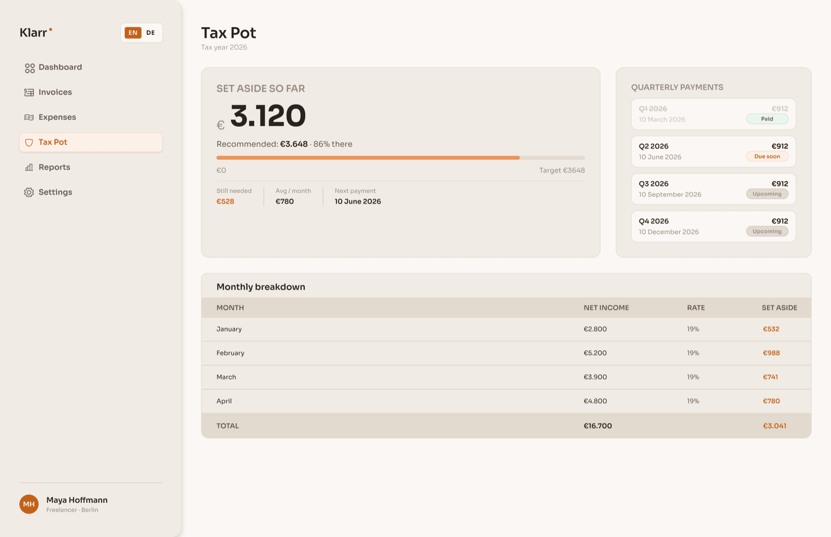The image size is (831, 537).
Task: Click April net income €4.800
Action: pyautogui.click(x=595, y=401)
